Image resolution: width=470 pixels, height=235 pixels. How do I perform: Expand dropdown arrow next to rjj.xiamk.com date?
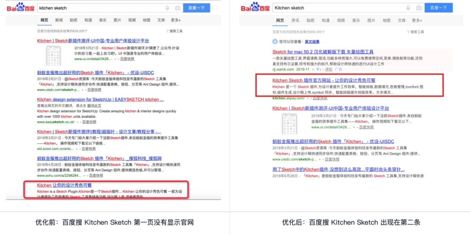coord(313,69)
